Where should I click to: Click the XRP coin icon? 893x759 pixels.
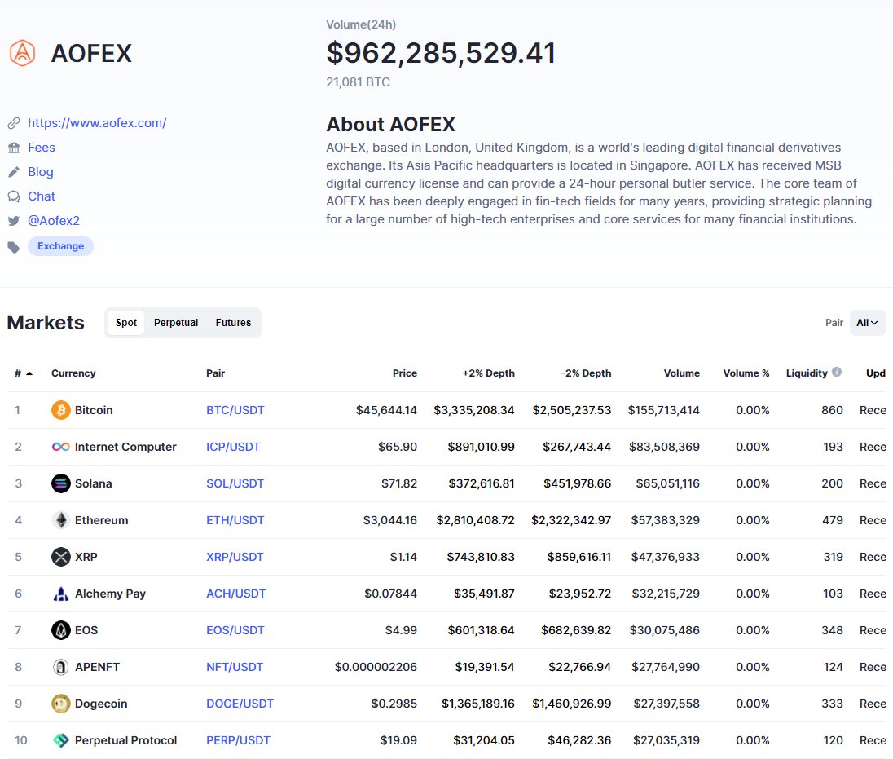pyautogui.click(x=61, y=557)
